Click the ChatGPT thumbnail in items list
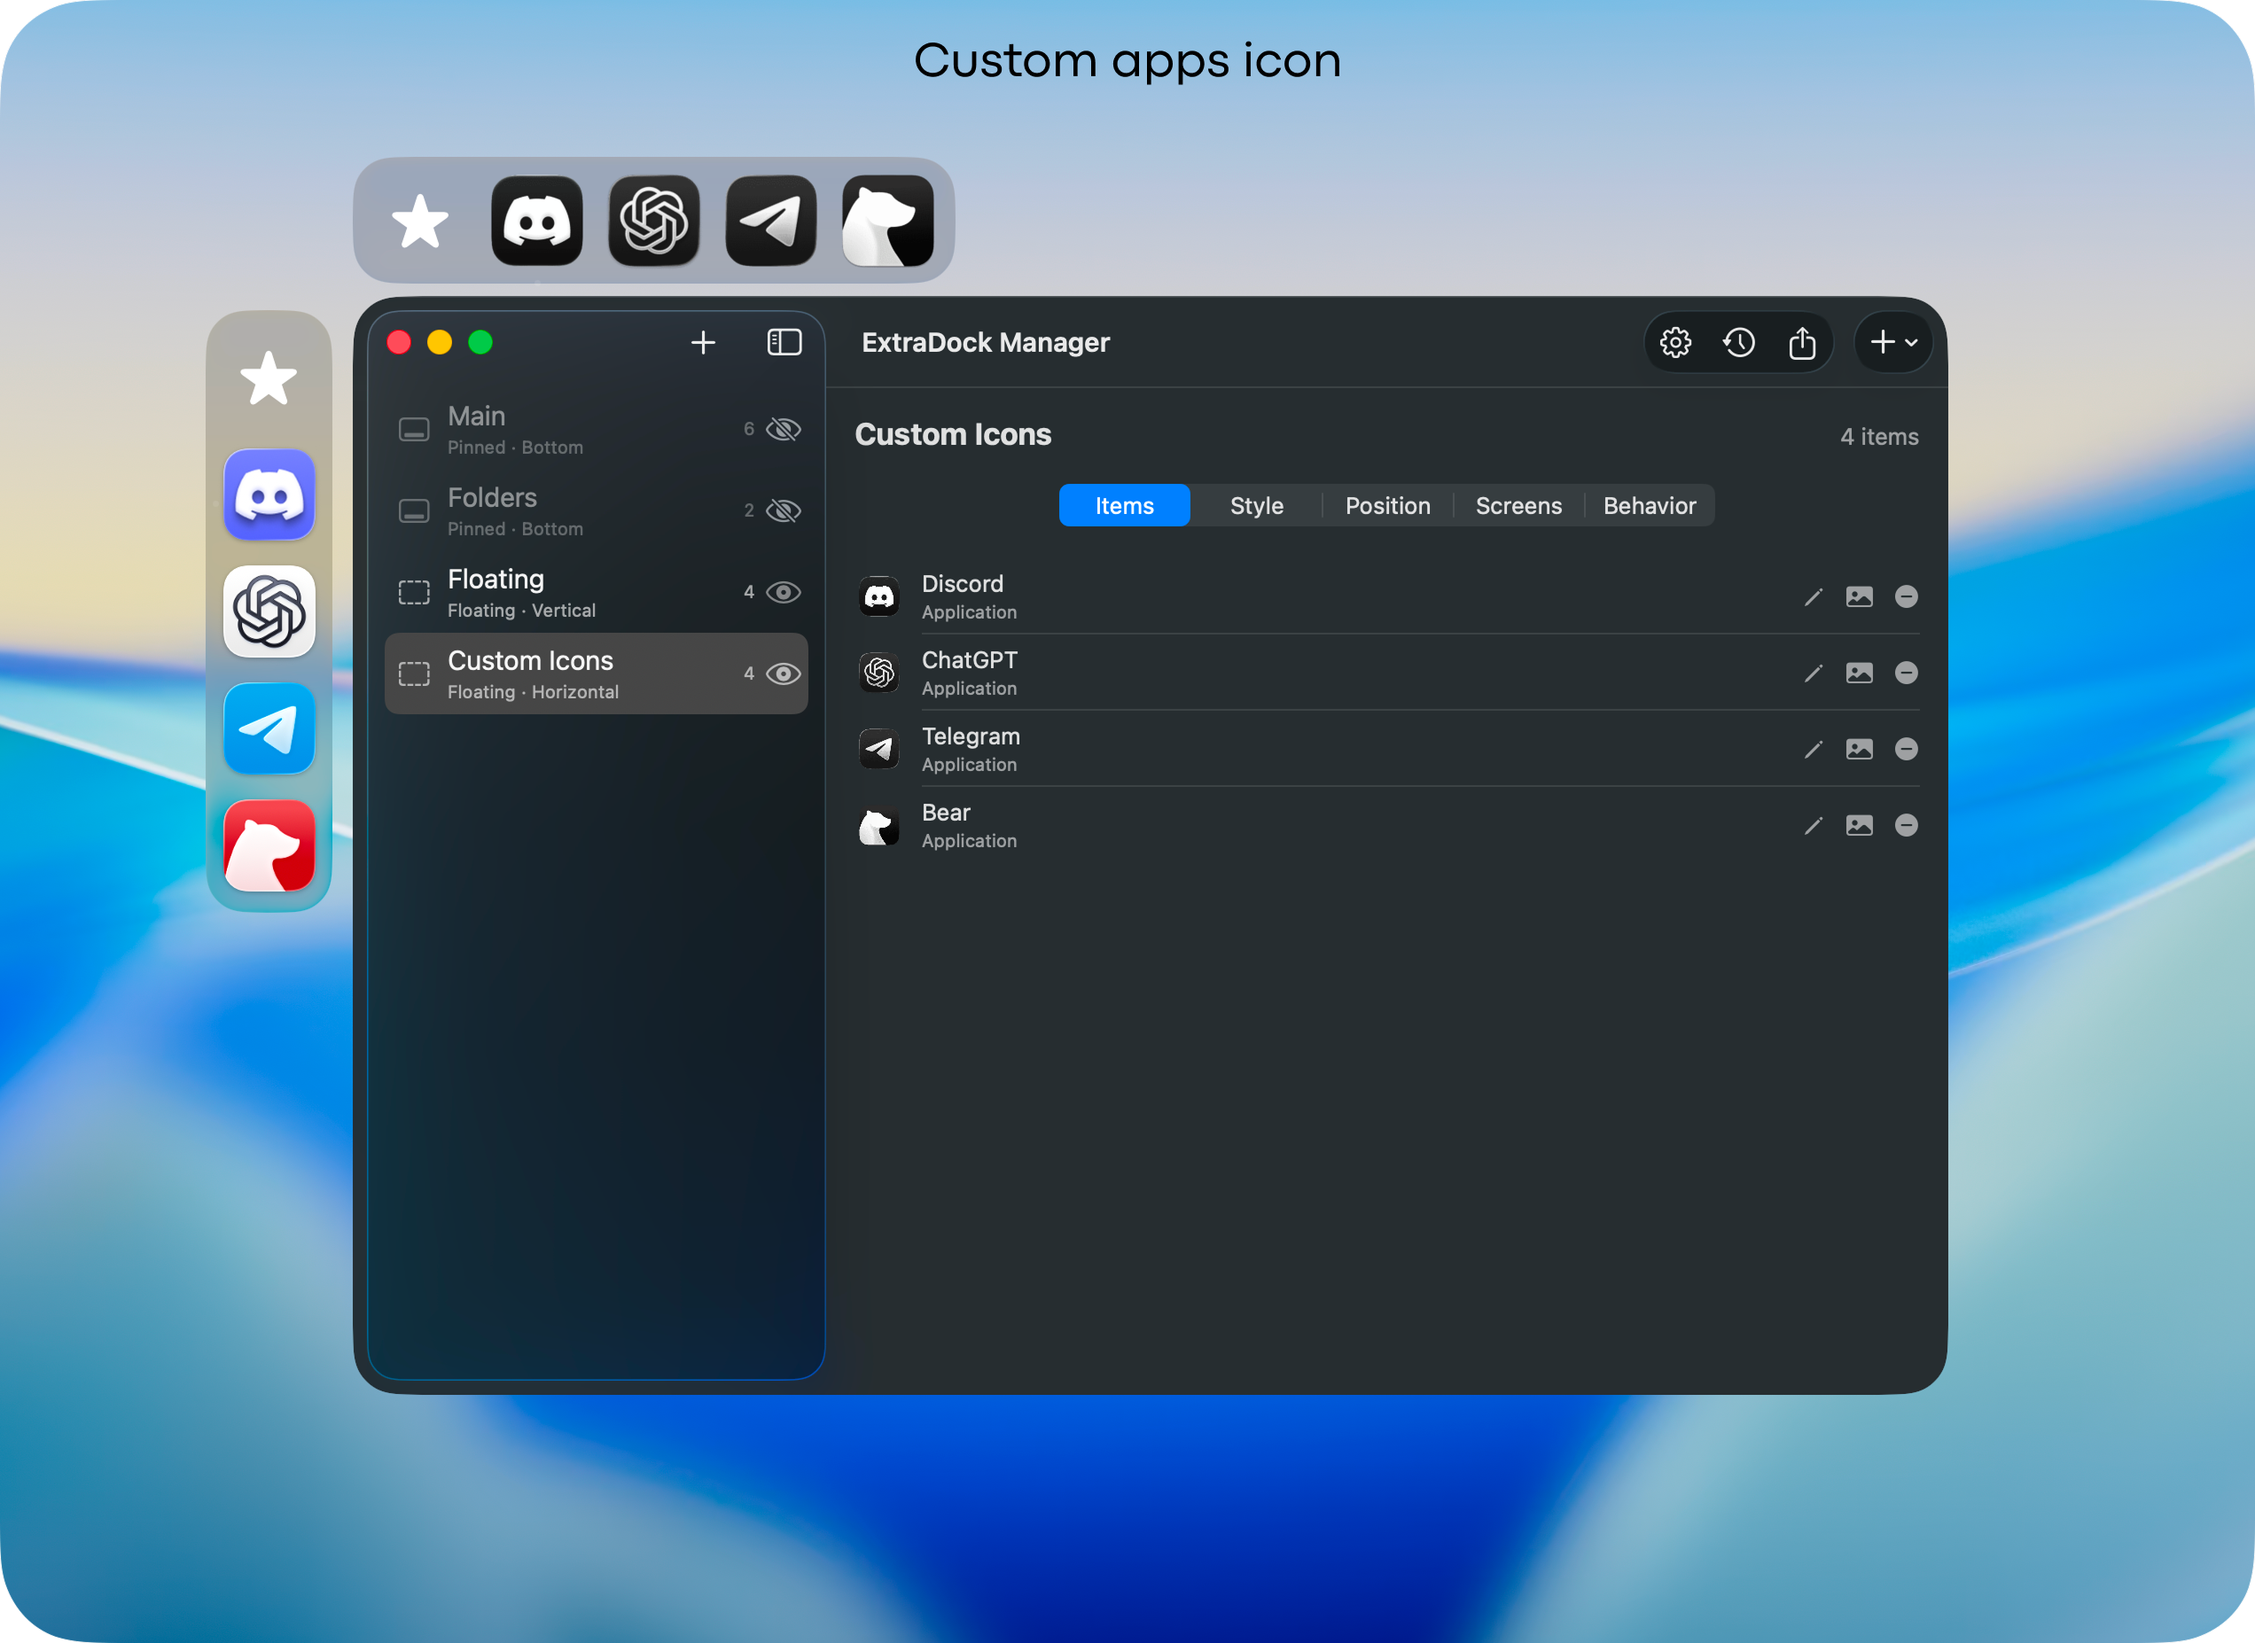 [878, 674]
